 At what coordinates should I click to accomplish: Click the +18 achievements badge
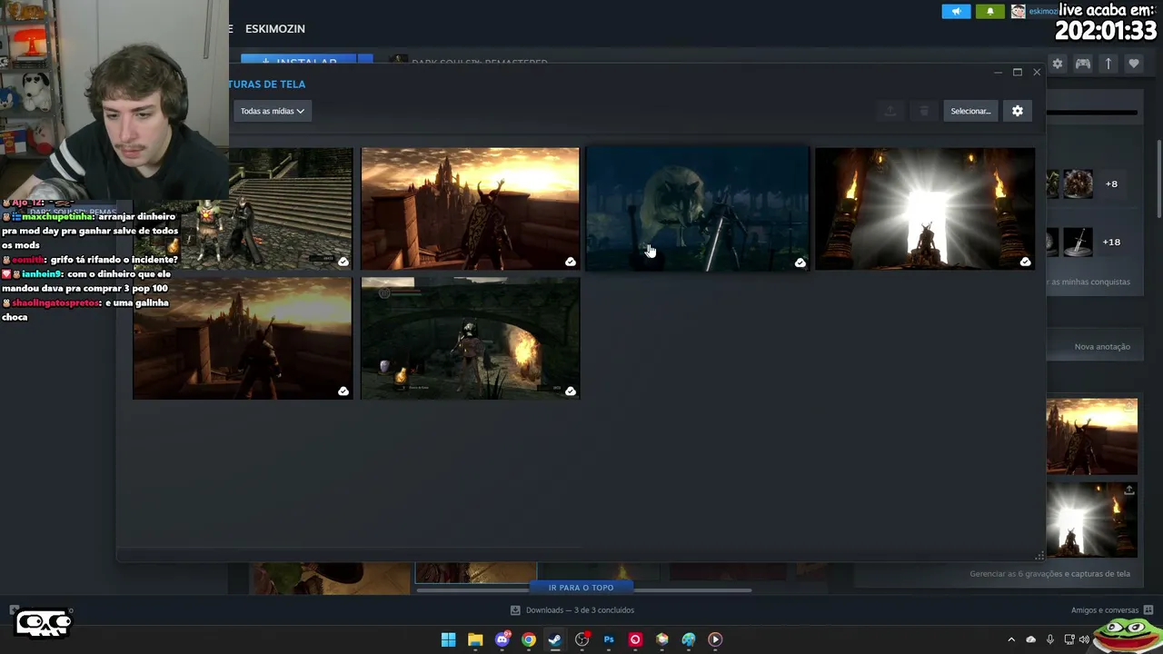click(1110, 242)
